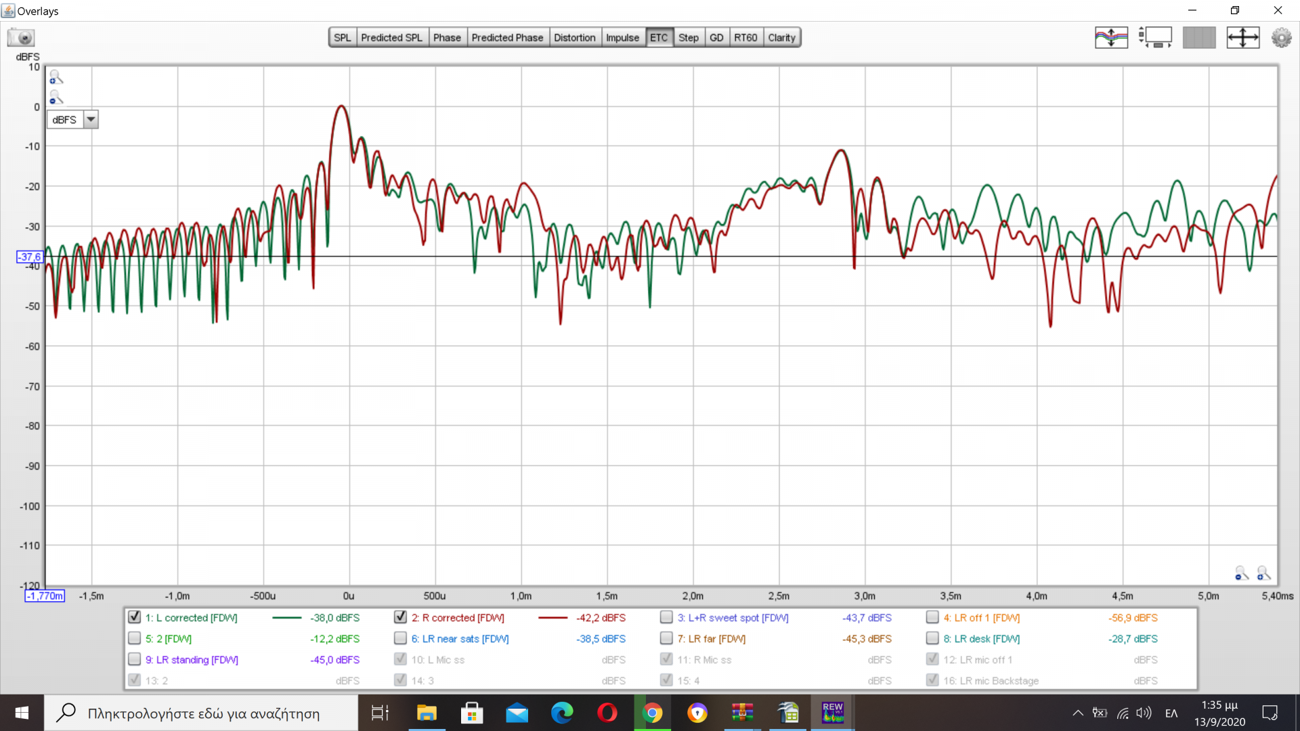Click the Windows taskbar search field
1300x731 pixels.
tap(203, 713)
